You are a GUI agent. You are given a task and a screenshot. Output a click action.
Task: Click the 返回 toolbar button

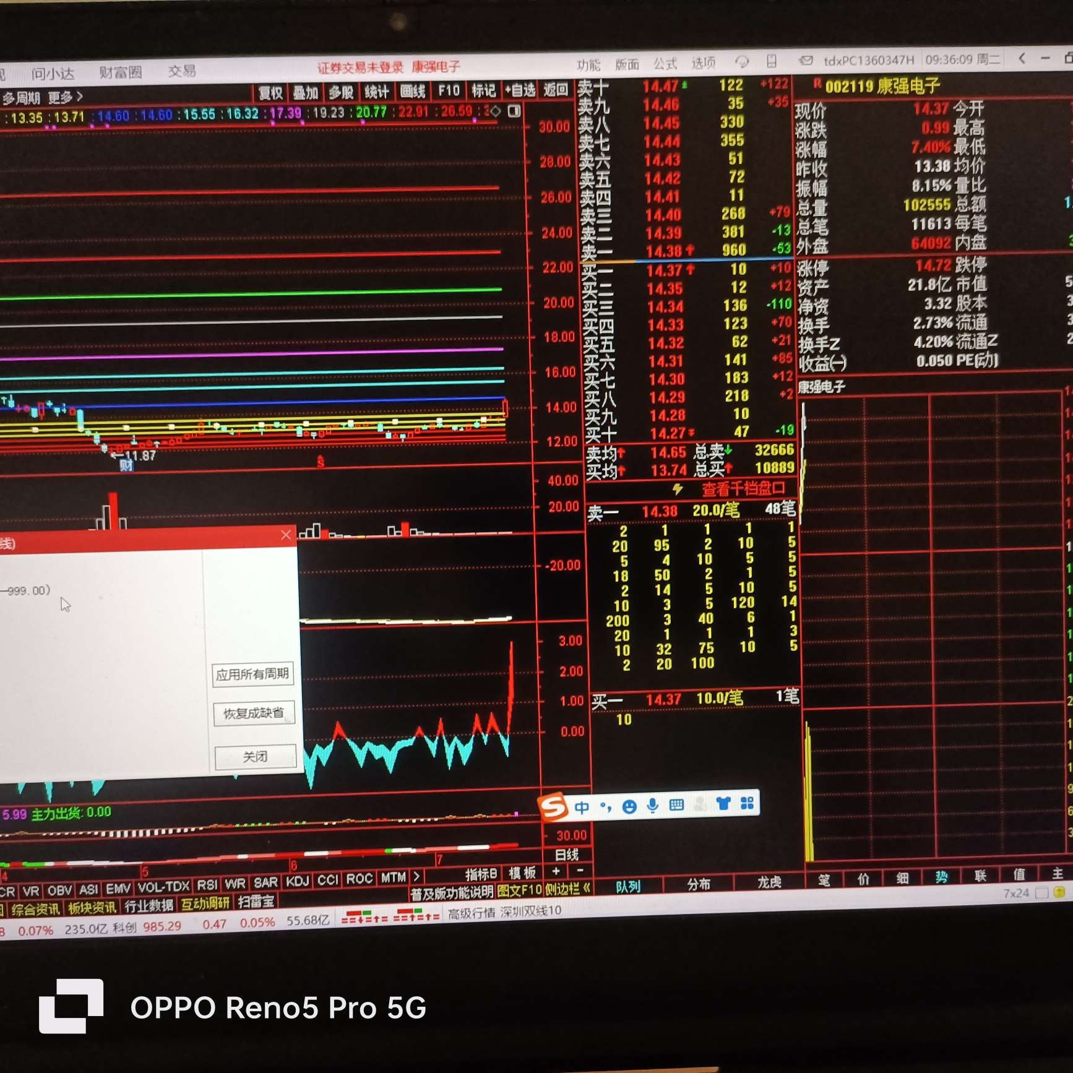tap(556, 89)
